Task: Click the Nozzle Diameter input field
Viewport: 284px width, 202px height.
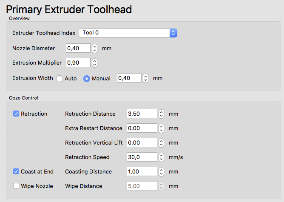Action: click(78, 48)
